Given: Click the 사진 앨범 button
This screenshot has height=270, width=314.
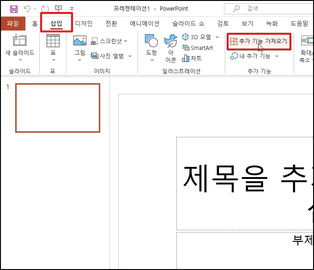Looking at the screenshot, I should (x=107, y=56).
